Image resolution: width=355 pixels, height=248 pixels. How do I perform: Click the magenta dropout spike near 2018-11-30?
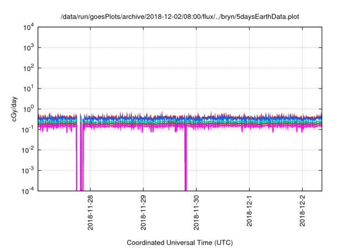pyautogui.click(x=186, y=158)
